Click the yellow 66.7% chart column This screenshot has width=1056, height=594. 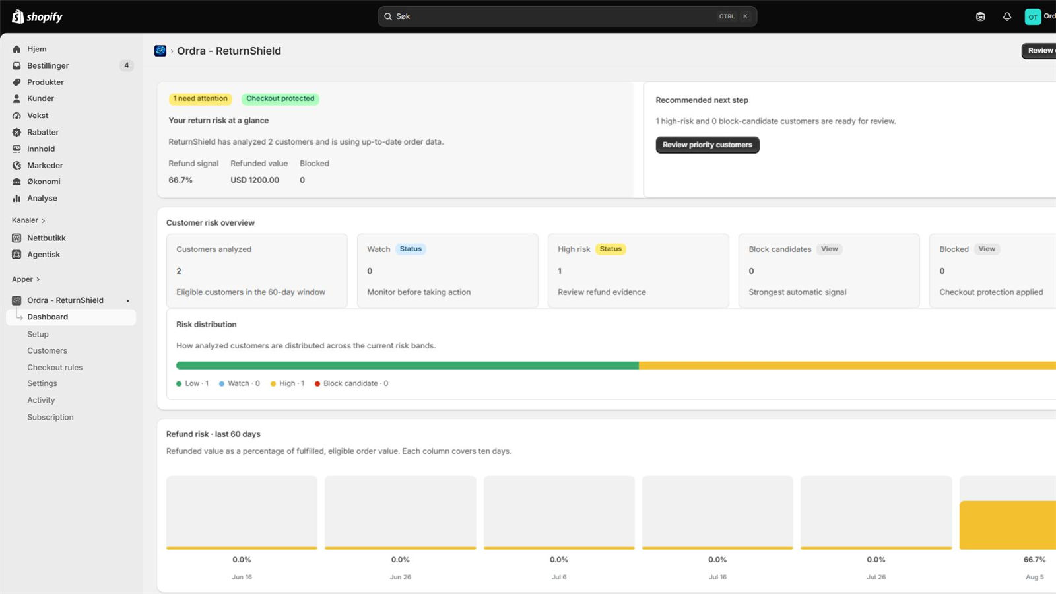(x=1008, y=525)
